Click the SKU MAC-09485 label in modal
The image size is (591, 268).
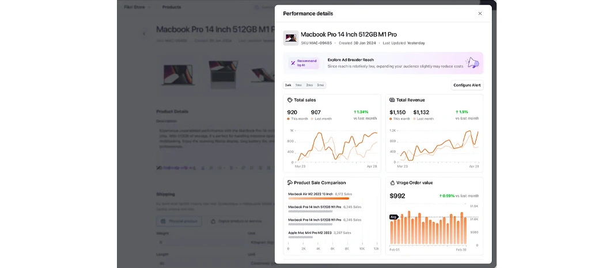316,43
